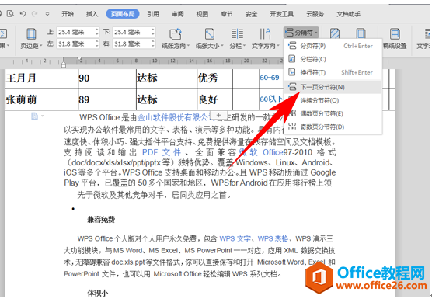
Task: Choose 偶数页分节符(E) menu entry
Action: (x=333, y=113)
